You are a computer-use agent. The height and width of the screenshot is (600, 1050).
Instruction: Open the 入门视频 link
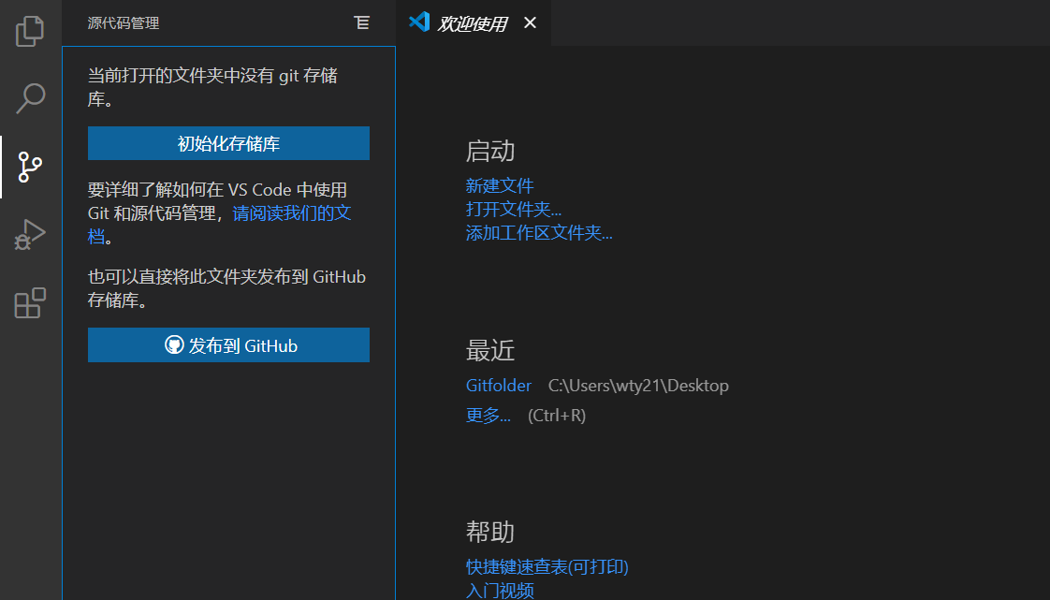click(x=500, y=590)
